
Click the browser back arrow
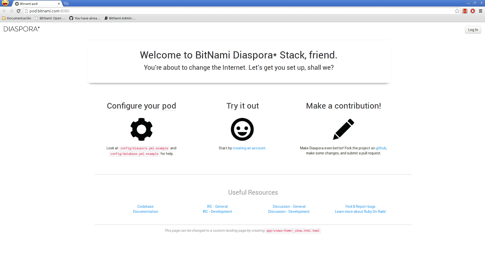coord(4,11)
